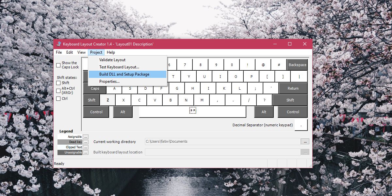Check the Shift state checkbox
The image size is (392, 196).
(57, 83)
